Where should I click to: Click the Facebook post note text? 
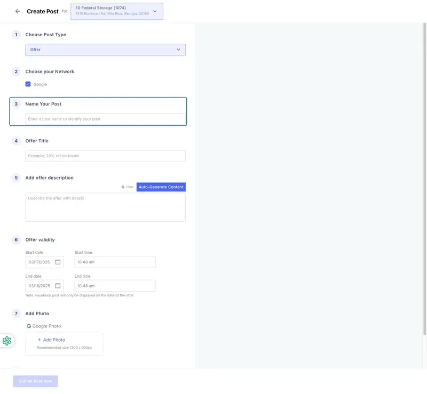(80, 295)
